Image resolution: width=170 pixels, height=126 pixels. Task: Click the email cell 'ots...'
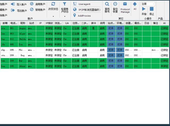[x=5, y=55]
